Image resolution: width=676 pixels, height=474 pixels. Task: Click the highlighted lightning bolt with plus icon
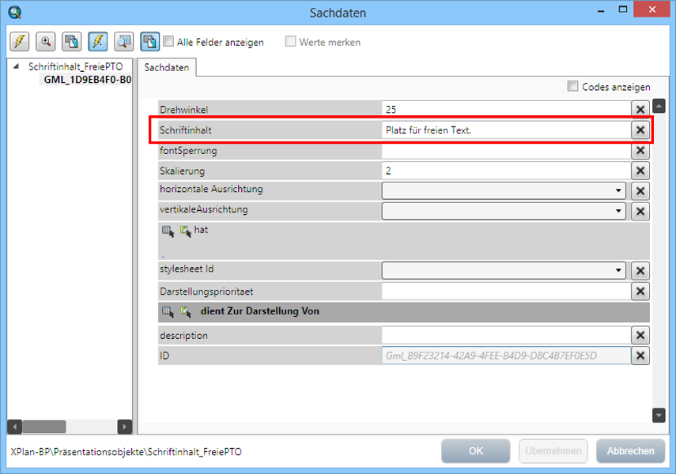98,41
